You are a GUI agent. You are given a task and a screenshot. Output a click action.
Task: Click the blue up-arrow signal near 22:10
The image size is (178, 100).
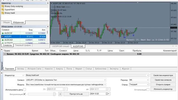pyautogui.click(x=125, y=37)
